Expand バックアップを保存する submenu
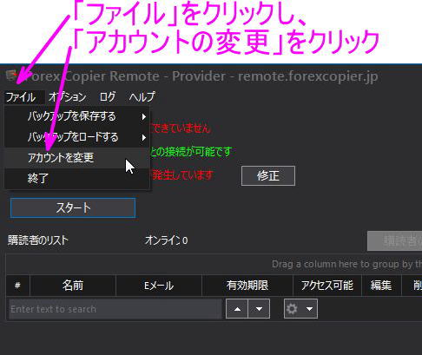Image resolution: width=422 pixels, height=355 pixels. coord(77,116)
